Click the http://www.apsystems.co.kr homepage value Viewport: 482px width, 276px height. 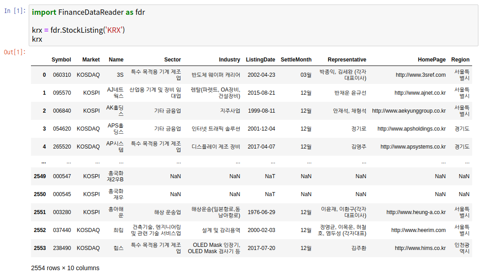pos(413,147)
